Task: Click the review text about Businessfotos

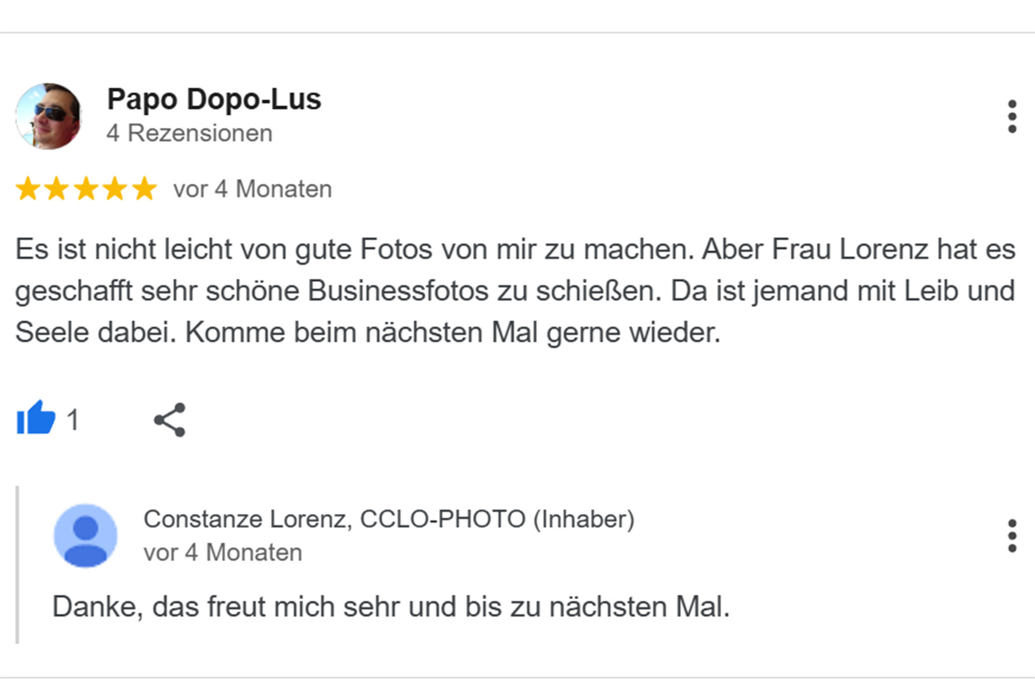Action: pyautogui.click(x=514, y=291)
